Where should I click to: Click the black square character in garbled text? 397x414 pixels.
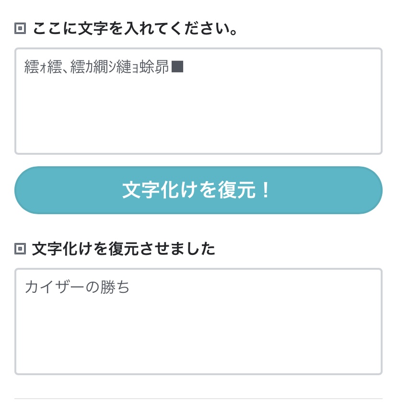click(x=177, y=67)
